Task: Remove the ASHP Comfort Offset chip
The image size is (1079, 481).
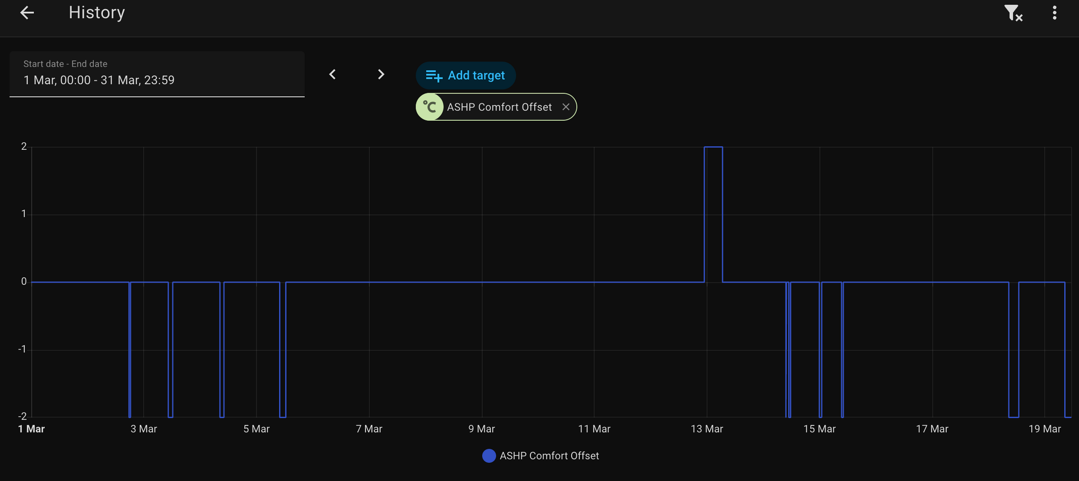Action: click(566, 107)
